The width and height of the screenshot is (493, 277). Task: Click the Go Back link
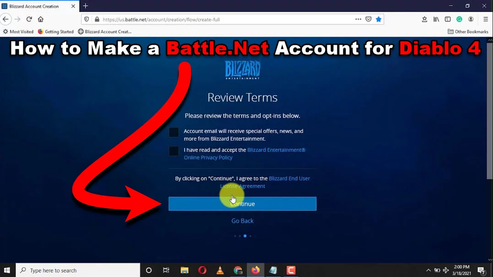[x=243, y=221]
